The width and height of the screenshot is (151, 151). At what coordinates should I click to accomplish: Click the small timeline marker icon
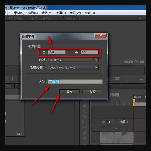point(129,103)
